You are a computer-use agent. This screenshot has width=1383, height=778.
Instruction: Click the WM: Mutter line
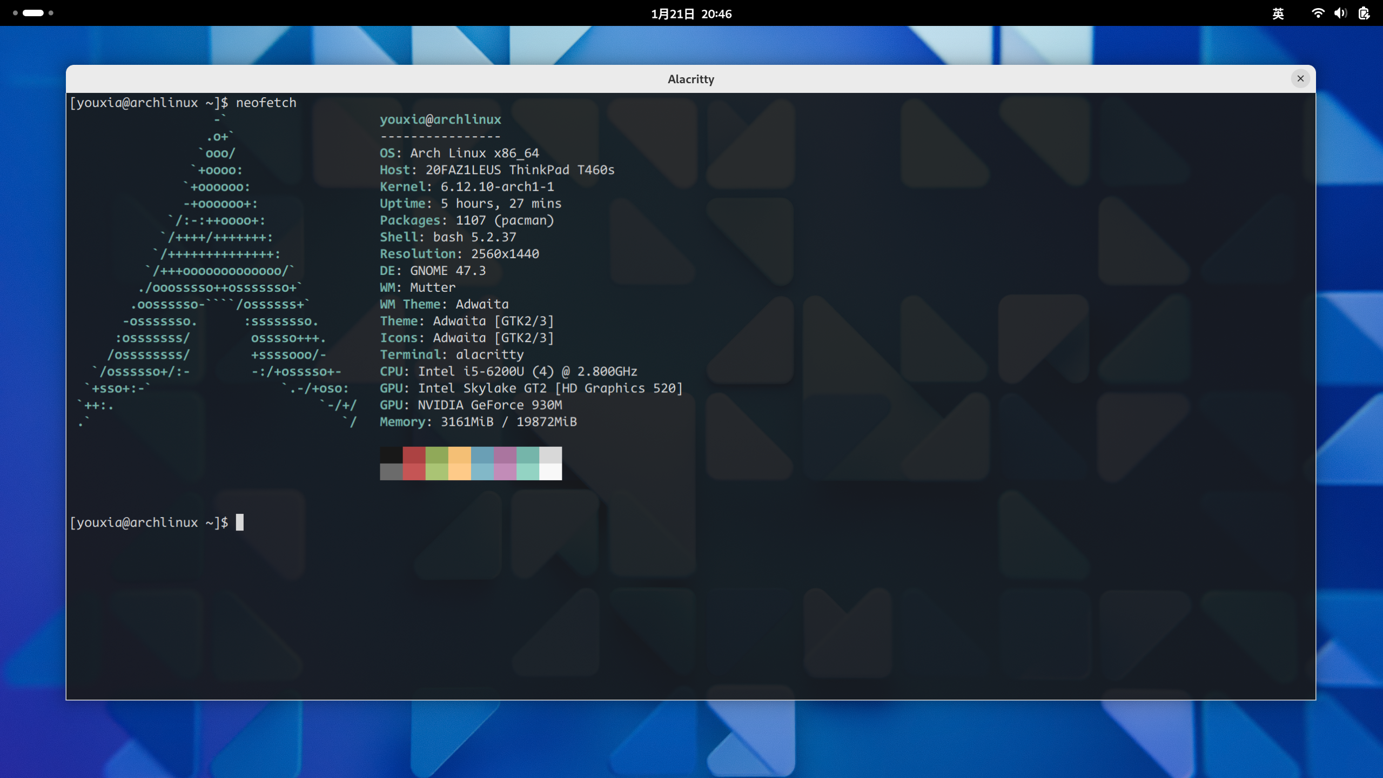[x=418, y=287]
